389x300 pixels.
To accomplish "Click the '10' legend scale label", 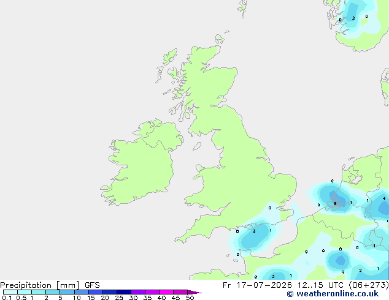I will 77,298.
